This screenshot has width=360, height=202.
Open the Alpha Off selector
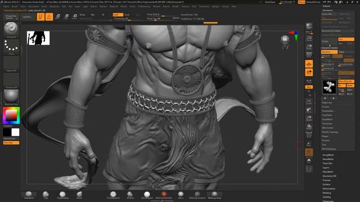pyautogui.click(x=11, y=64)
